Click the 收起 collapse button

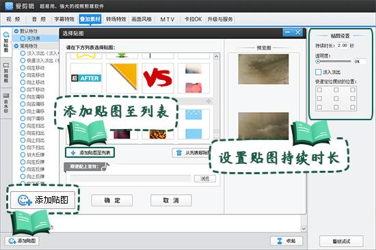(286, 240)
